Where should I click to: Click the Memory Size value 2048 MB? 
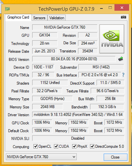(x=47, y=107)
